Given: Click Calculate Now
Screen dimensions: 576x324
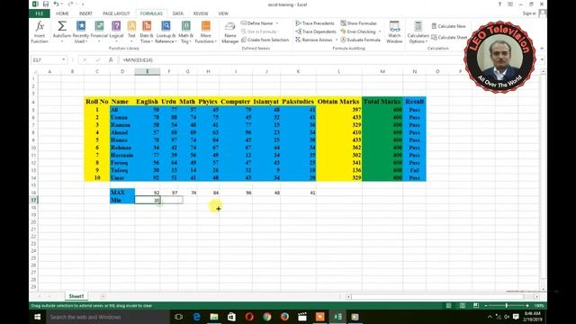Looking at the screenshot, I should click(x=448, y=26).
